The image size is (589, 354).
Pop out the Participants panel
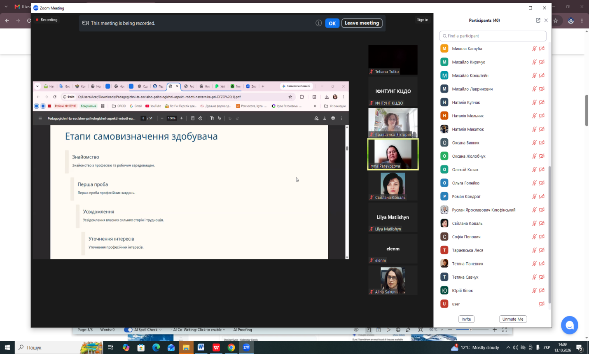[538, 20]
